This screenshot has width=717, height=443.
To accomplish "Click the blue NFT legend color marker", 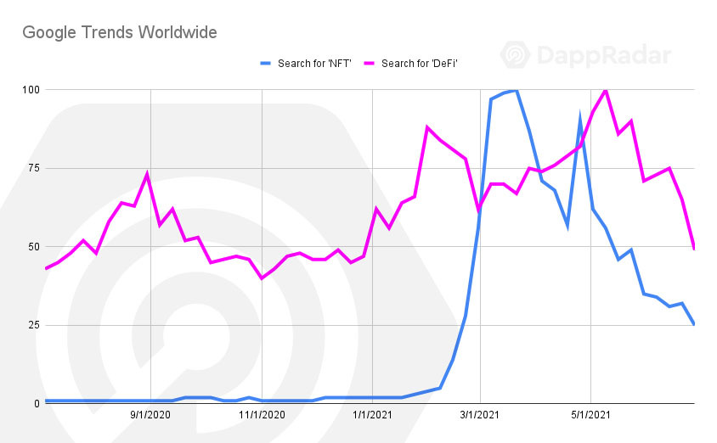I will tap(266, 64).
